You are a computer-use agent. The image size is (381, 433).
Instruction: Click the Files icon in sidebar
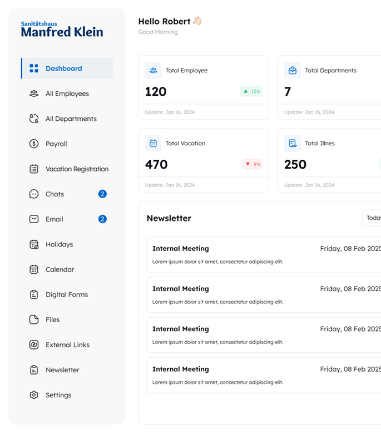click(x=34, y=319)
